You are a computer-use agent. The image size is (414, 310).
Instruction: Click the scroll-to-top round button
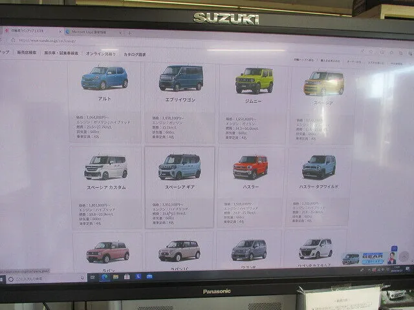tap(404, 256)
